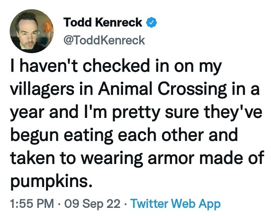271x216 pixels.
Task: Open Todd Kenreck's profile avatar photo
Action: tap(31, 31)
